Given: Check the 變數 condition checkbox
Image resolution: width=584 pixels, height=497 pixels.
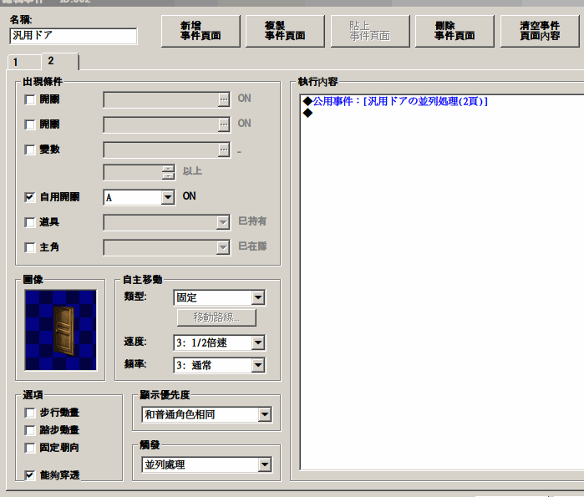Looking at the screenshot, I should (30, 150).
